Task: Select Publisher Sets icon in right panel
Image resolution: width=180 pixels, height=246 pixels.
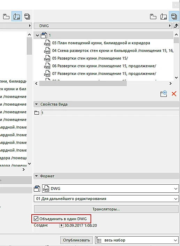Action: coord(174,16)
